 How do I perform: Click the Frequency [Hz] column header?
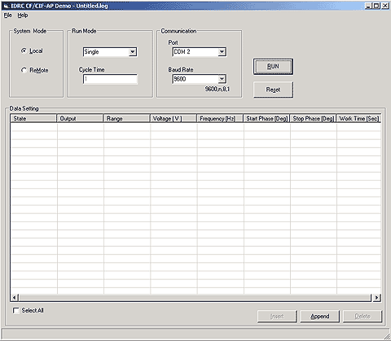pyautogui.click(x=220, y=119)
